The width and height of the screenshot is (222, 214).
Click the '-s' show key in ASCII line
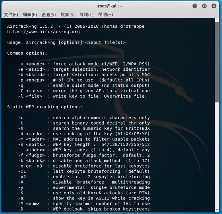[x=84, y=198]
